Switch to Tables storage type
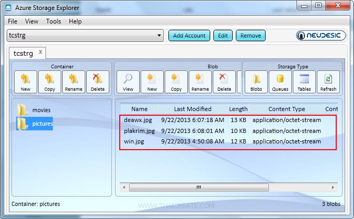354x219 pixels. point(304,82)
